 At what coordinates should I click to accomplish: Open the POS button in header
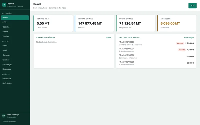[x=192, y=5]
